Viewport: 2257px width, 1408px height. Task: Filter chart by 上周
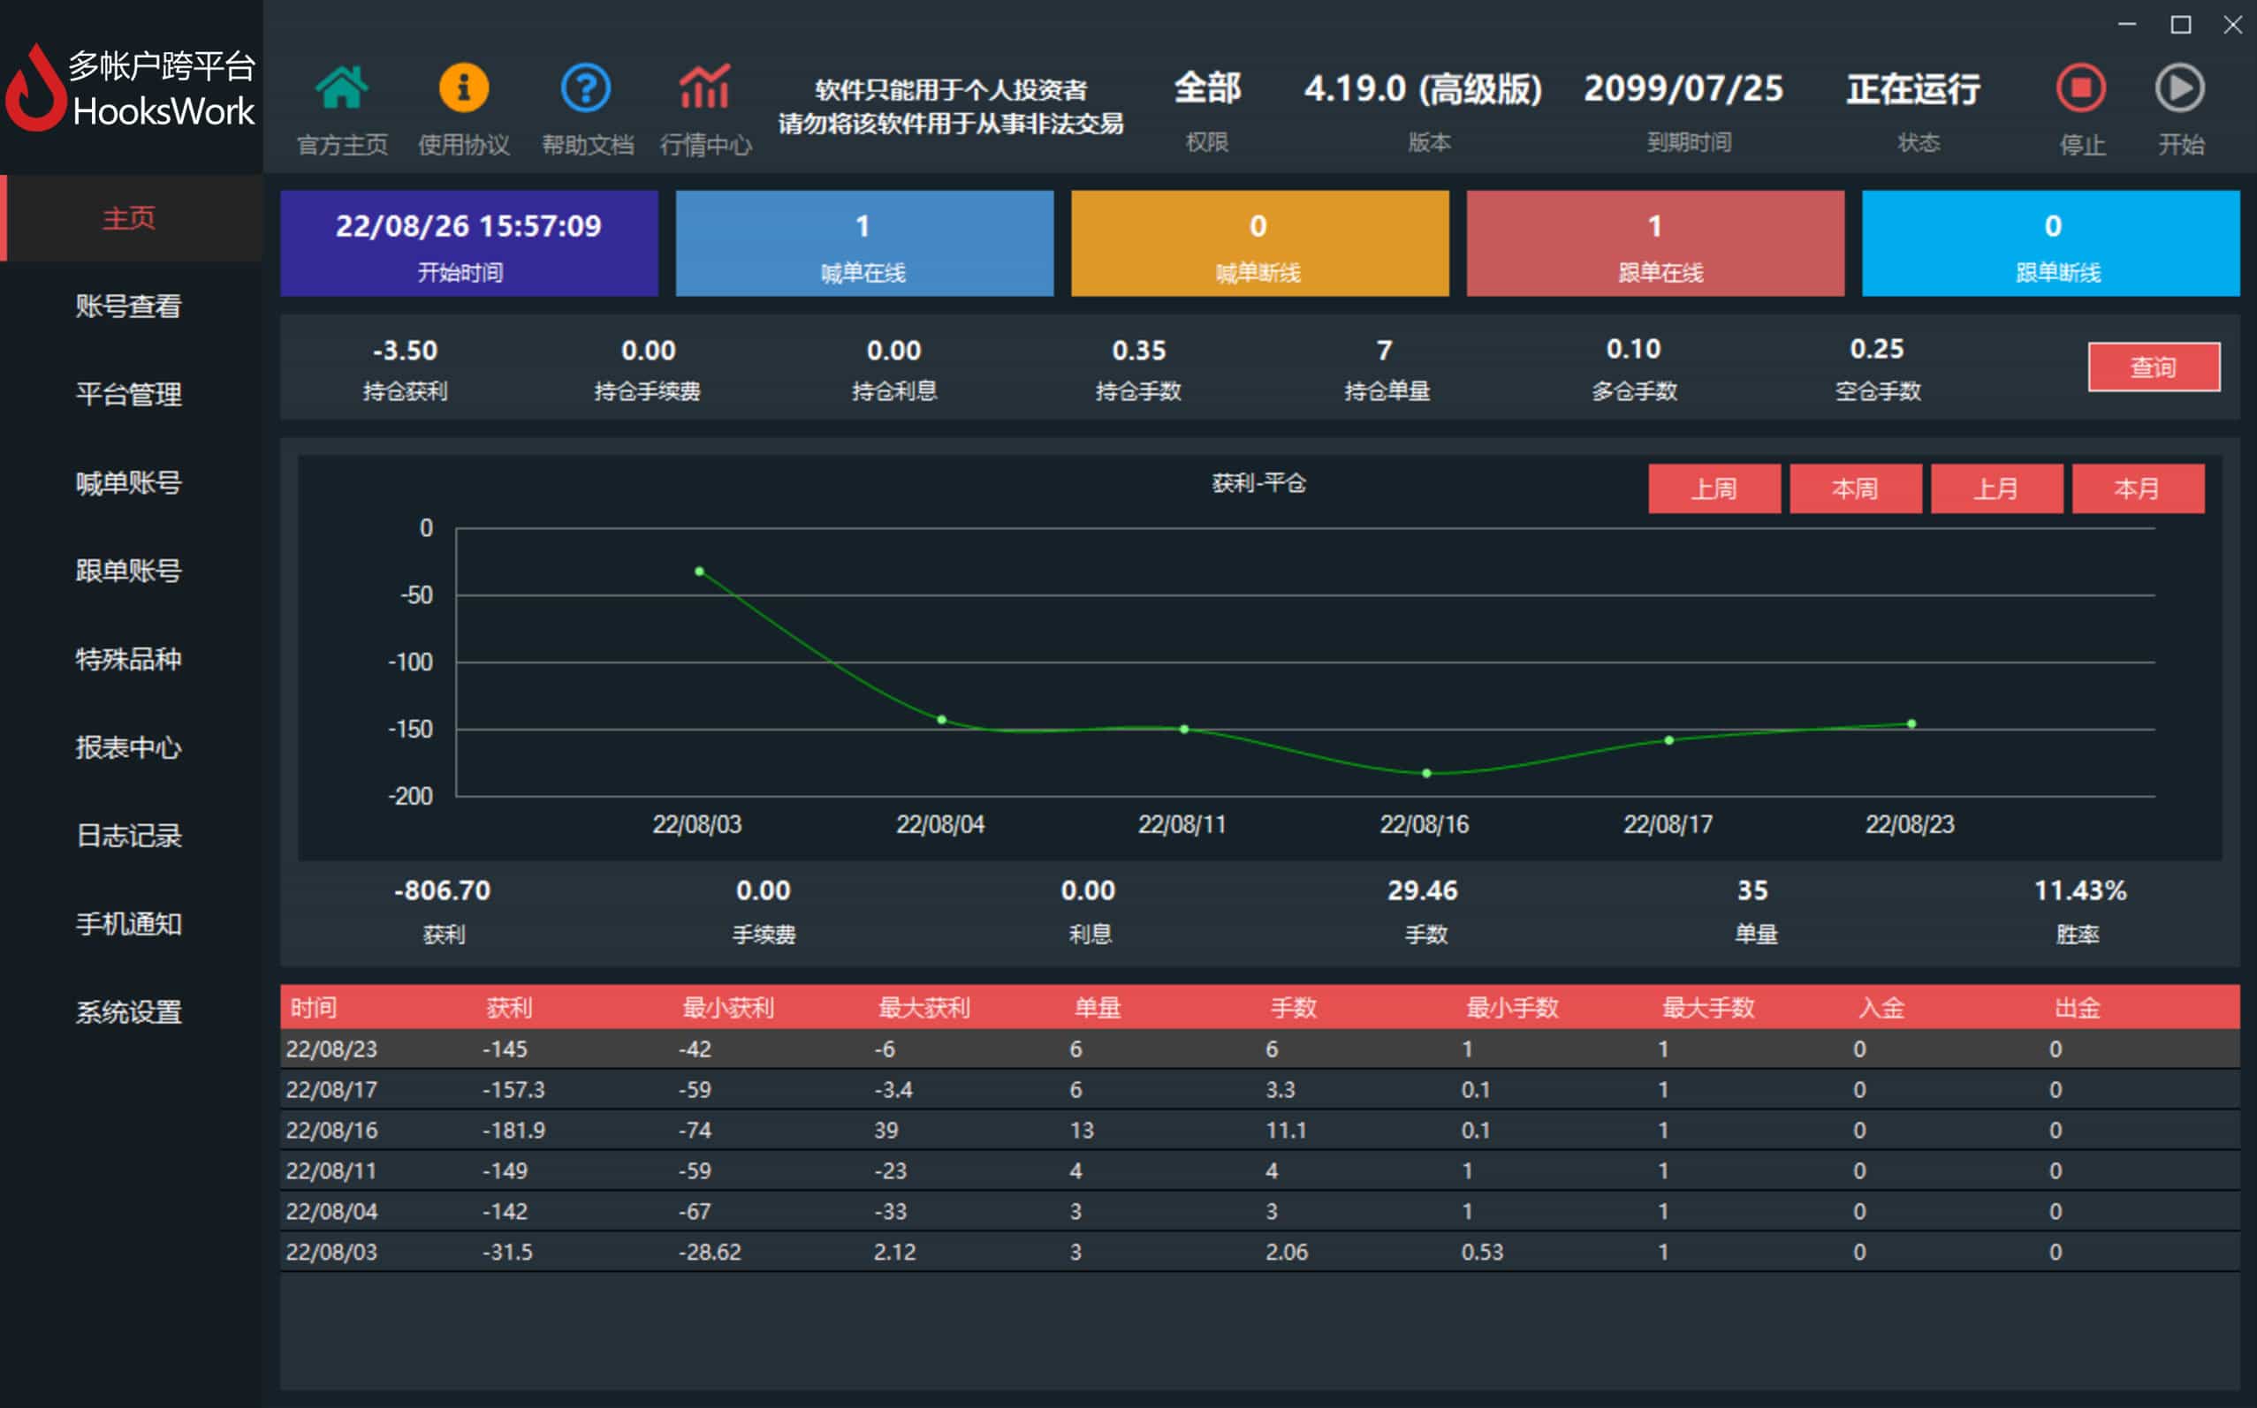point(1714,488)
